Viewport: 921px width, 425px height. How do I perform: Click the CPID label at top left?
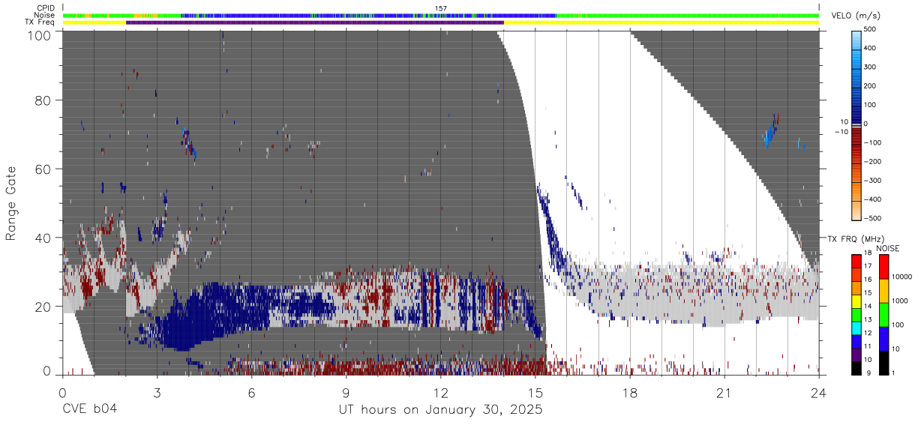[x=46, y=8]
